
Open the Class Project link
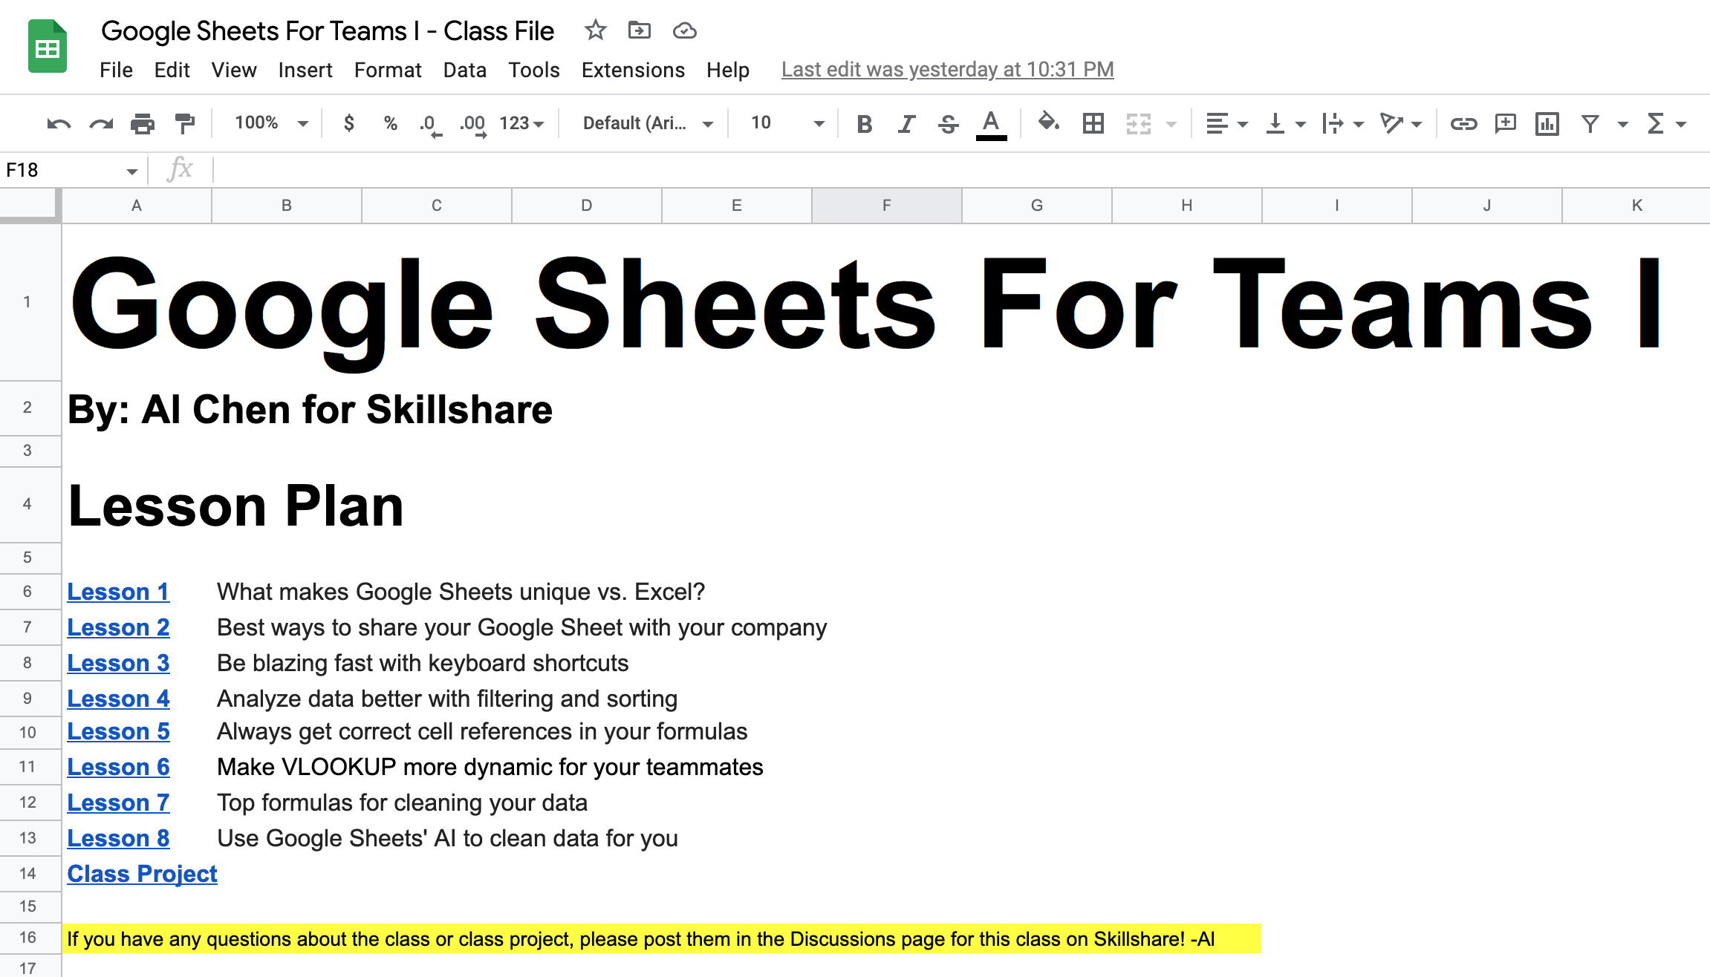click(x=142, y=874)
